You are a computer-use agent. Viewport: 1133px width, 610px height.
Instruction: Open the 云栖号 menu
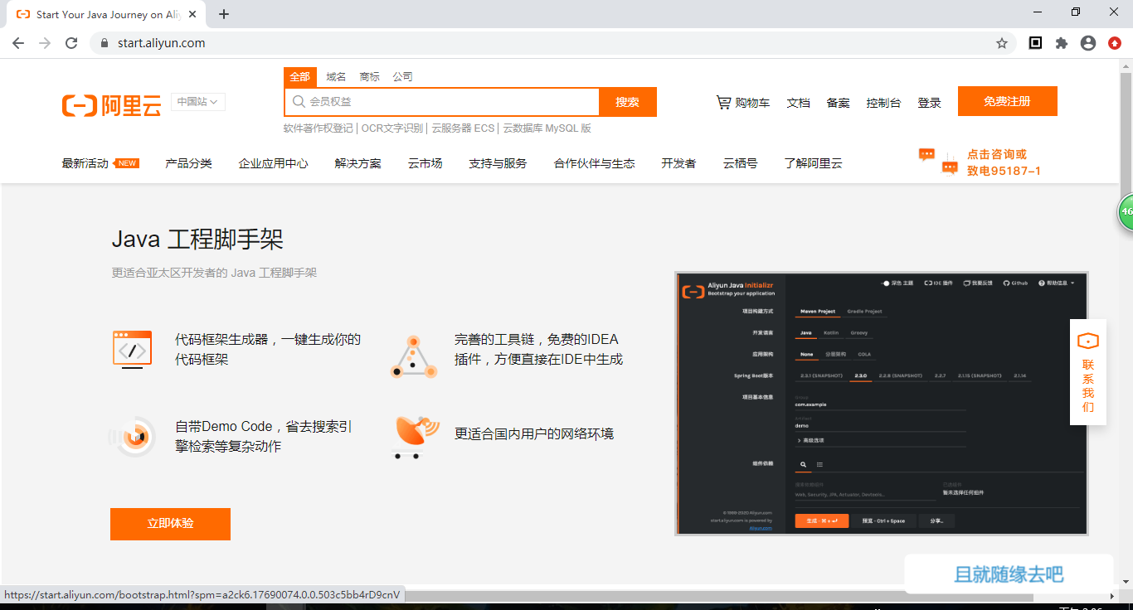(740, 163)
